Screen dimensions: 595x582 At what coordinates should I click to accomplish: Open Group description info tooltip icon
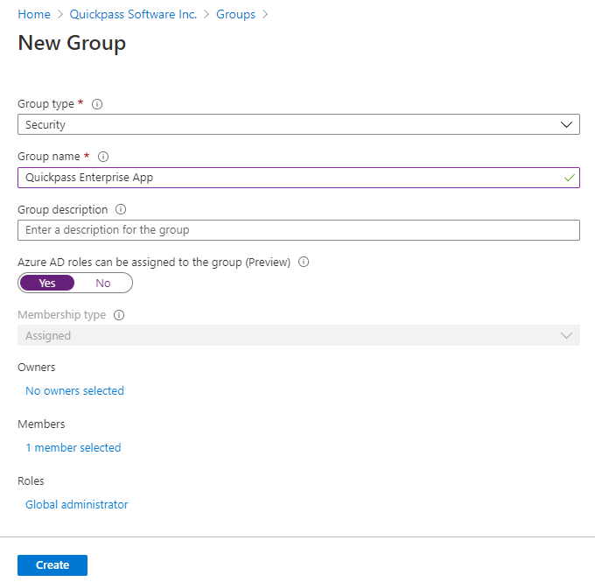(x=121, y=209)
